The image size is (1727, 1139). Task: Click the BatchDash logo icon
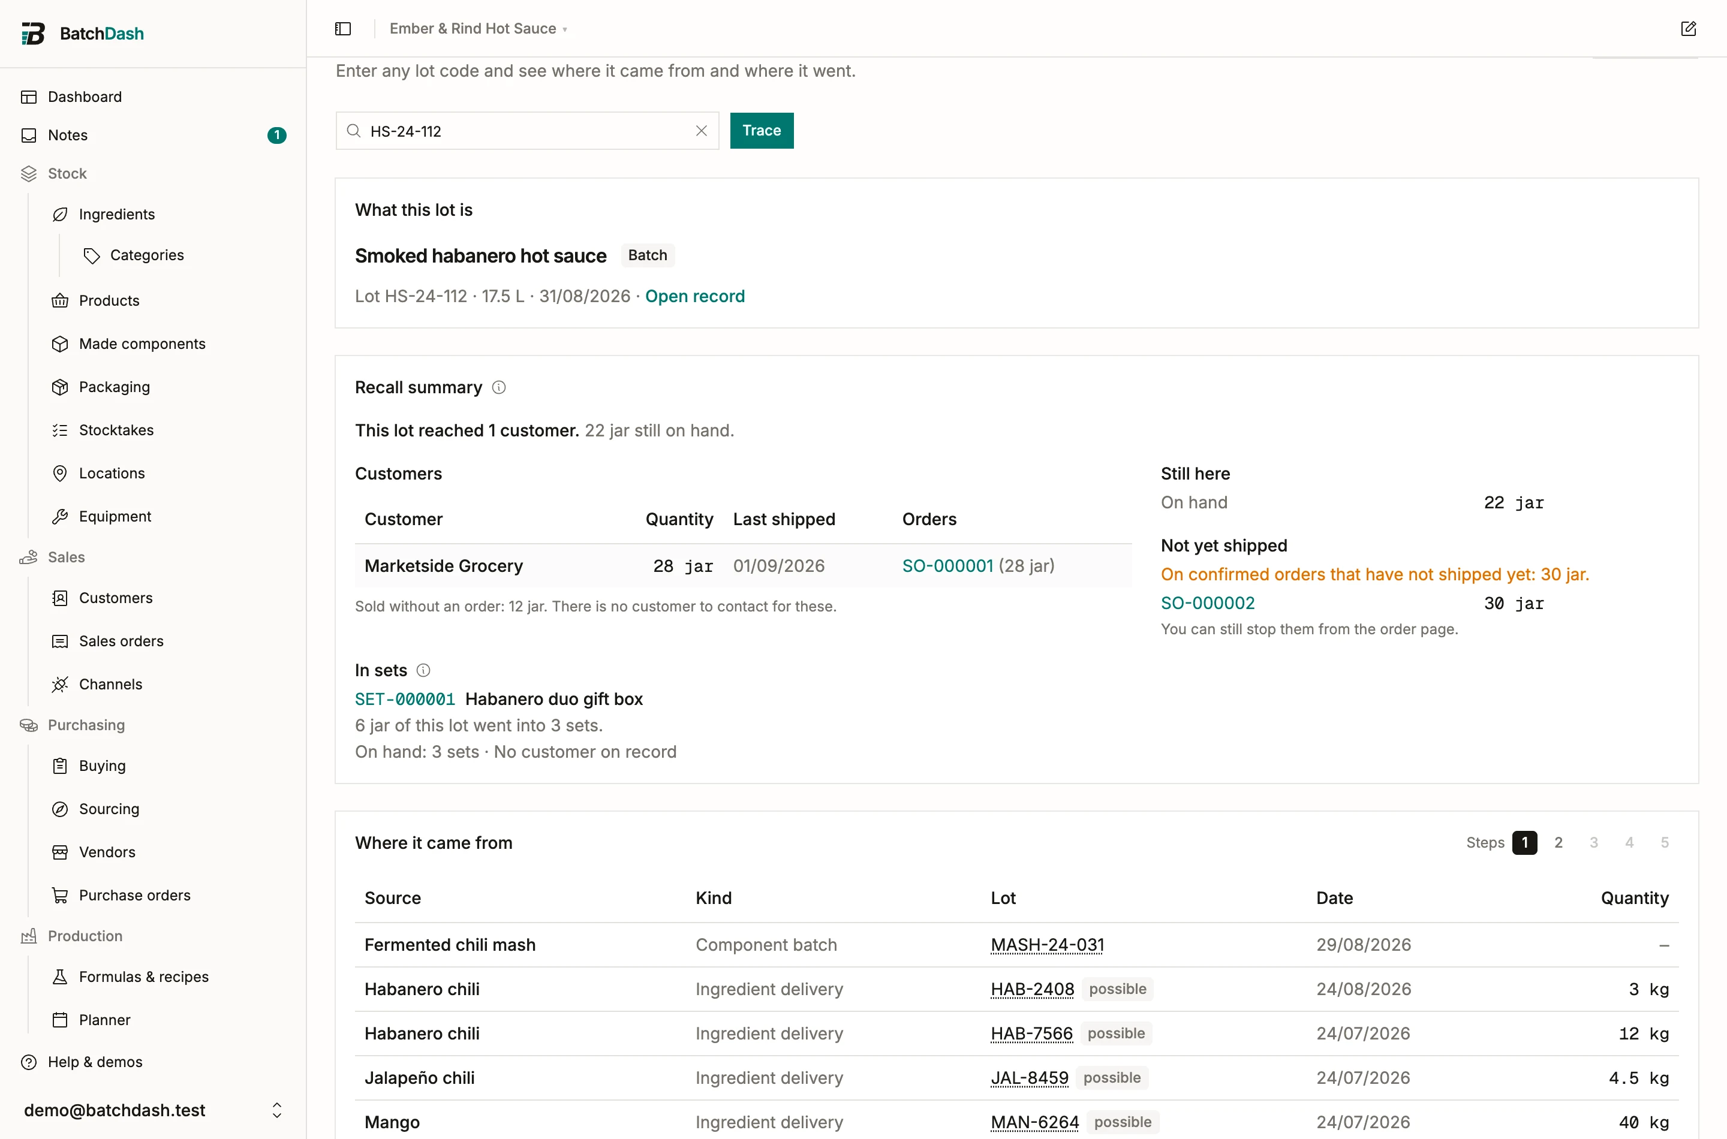pyautogui.click(x=33, y=34)
